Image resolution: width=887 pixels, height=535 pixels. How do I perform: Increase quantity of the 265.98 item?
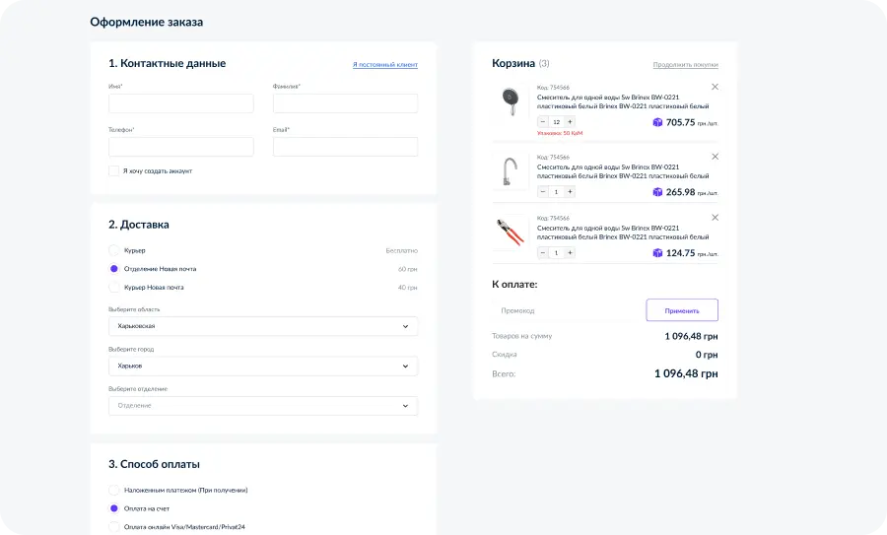point(571,192)
